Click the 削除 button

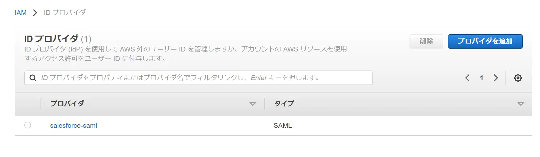click(426, 41)
